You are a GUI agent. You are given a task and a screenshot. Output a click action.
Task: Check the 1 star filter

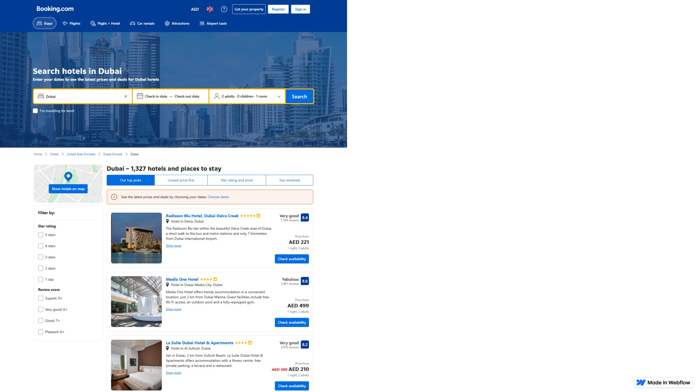pos(41,280)
